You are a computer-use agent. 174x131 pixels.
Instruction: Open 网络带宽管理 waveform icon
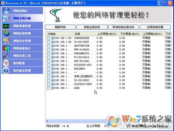[x=6, y=26]
